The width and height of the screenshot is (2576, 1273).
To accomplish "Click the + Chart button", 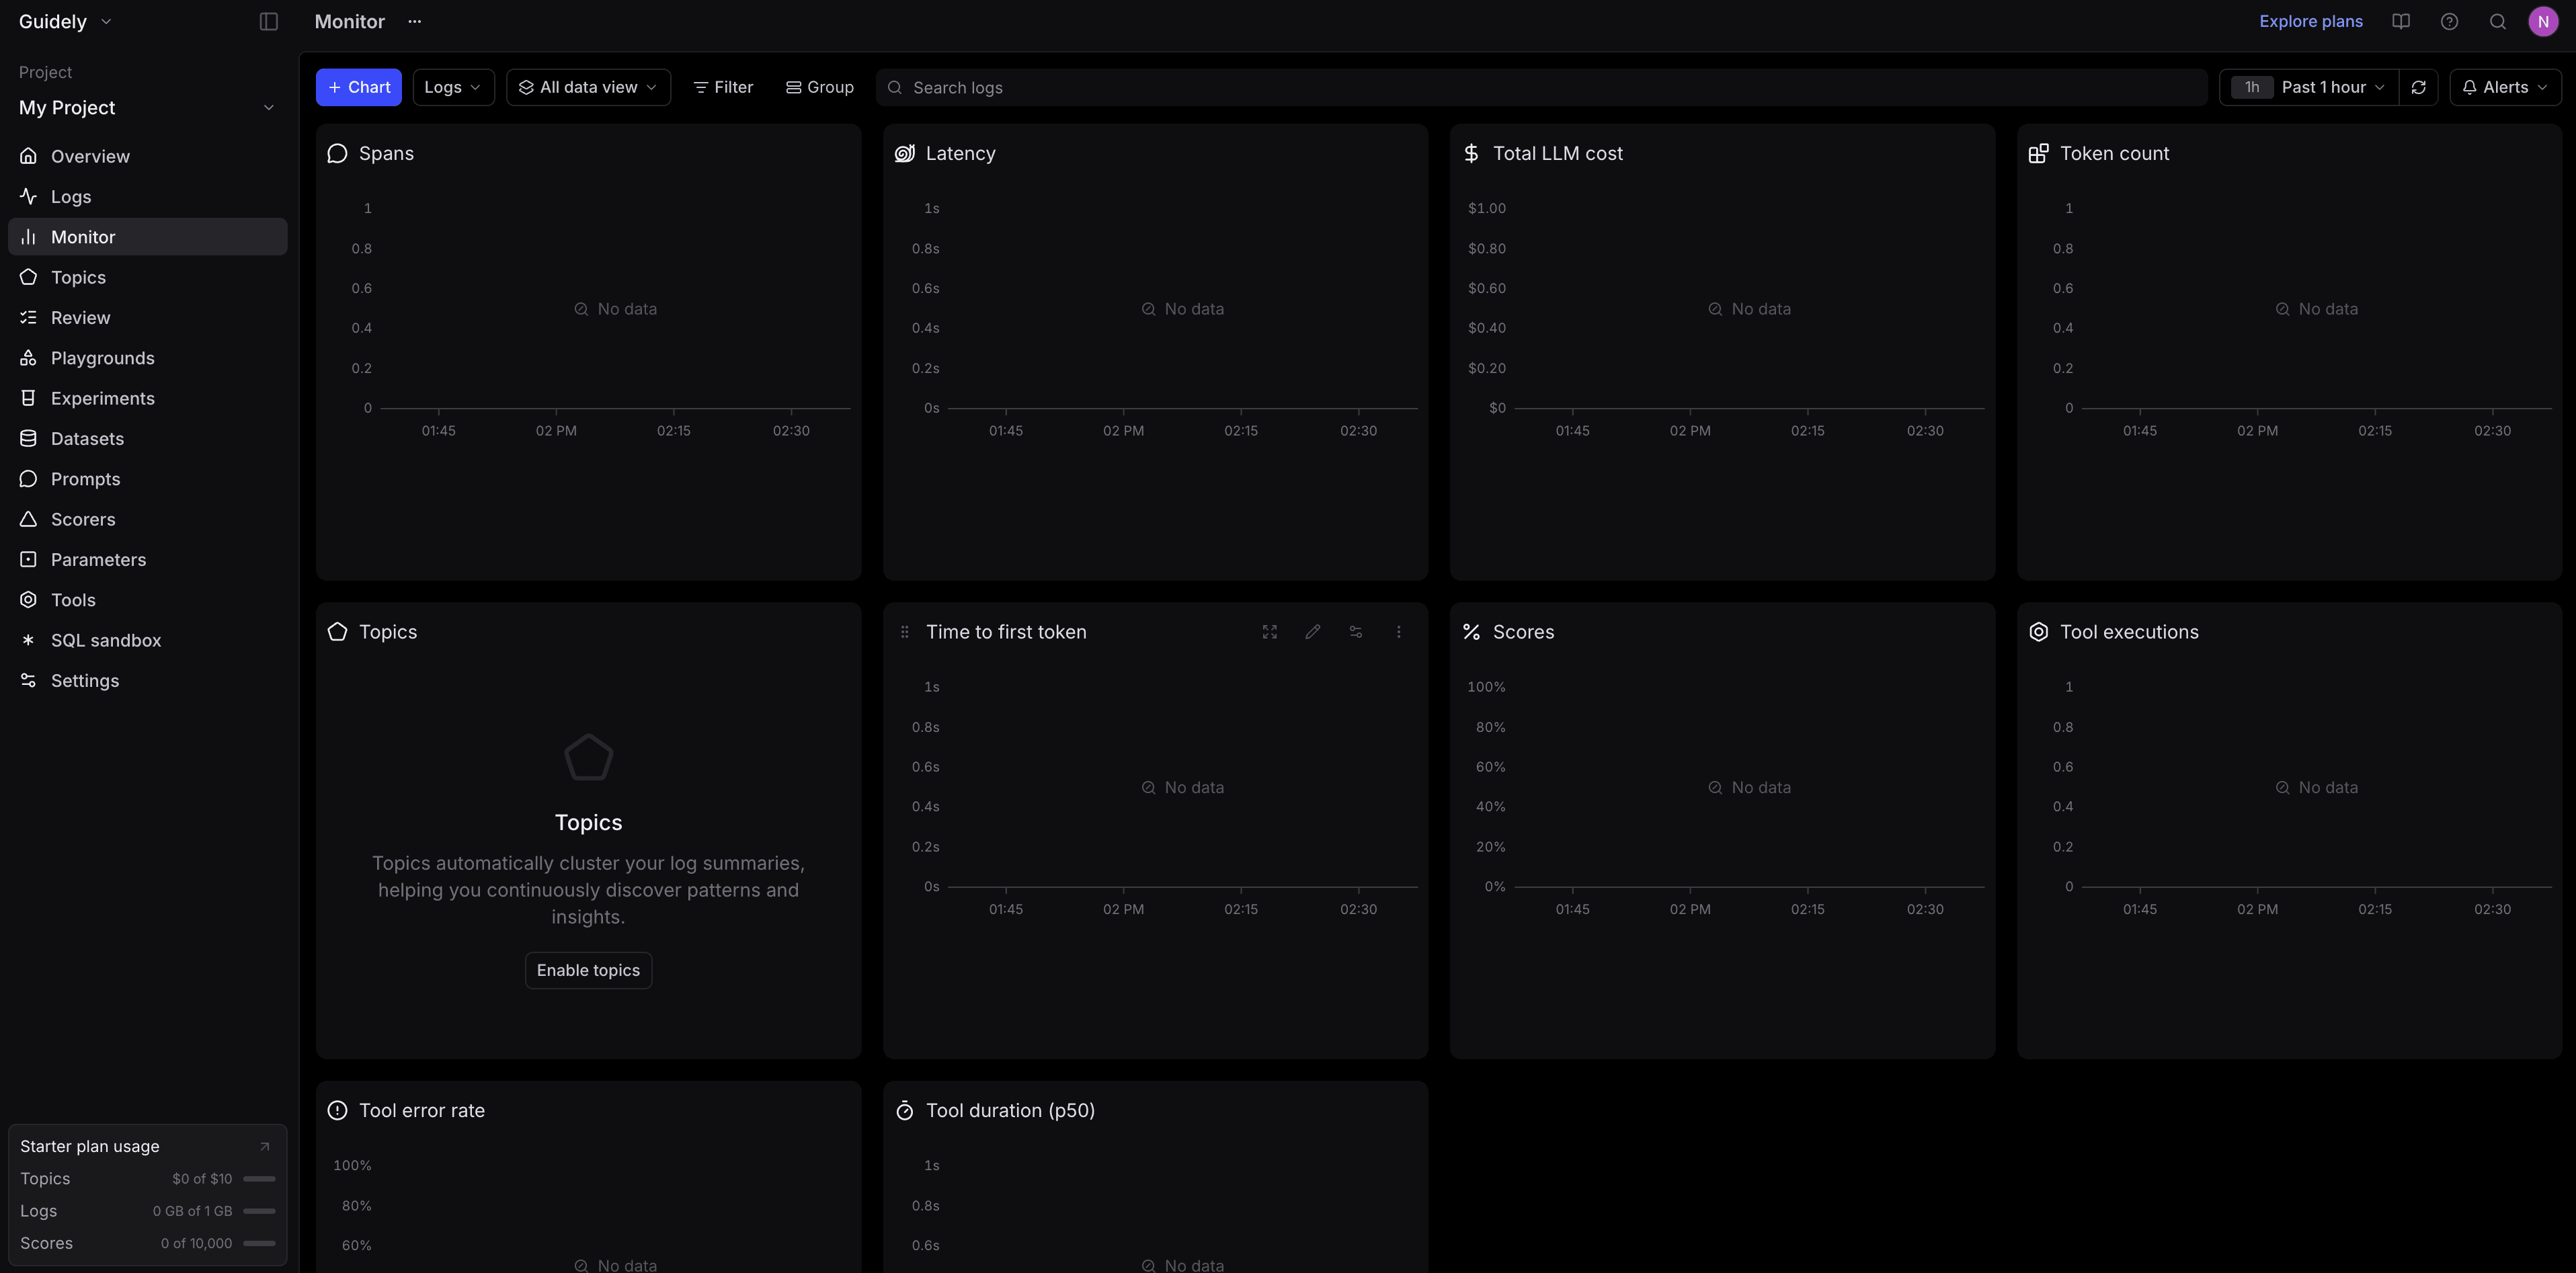I will (359, 87).
